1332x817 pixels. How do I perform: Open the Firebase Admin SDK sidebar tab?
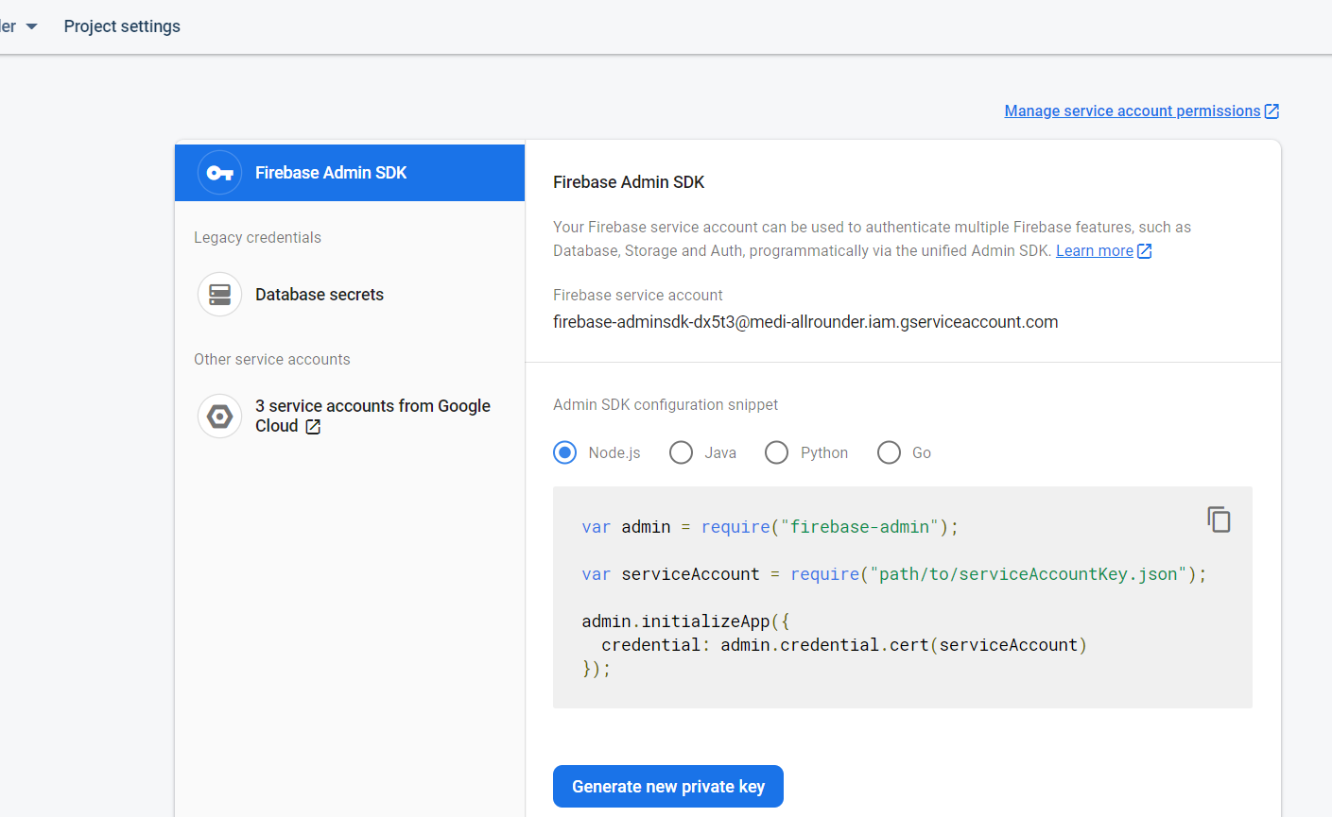point(350,173)
